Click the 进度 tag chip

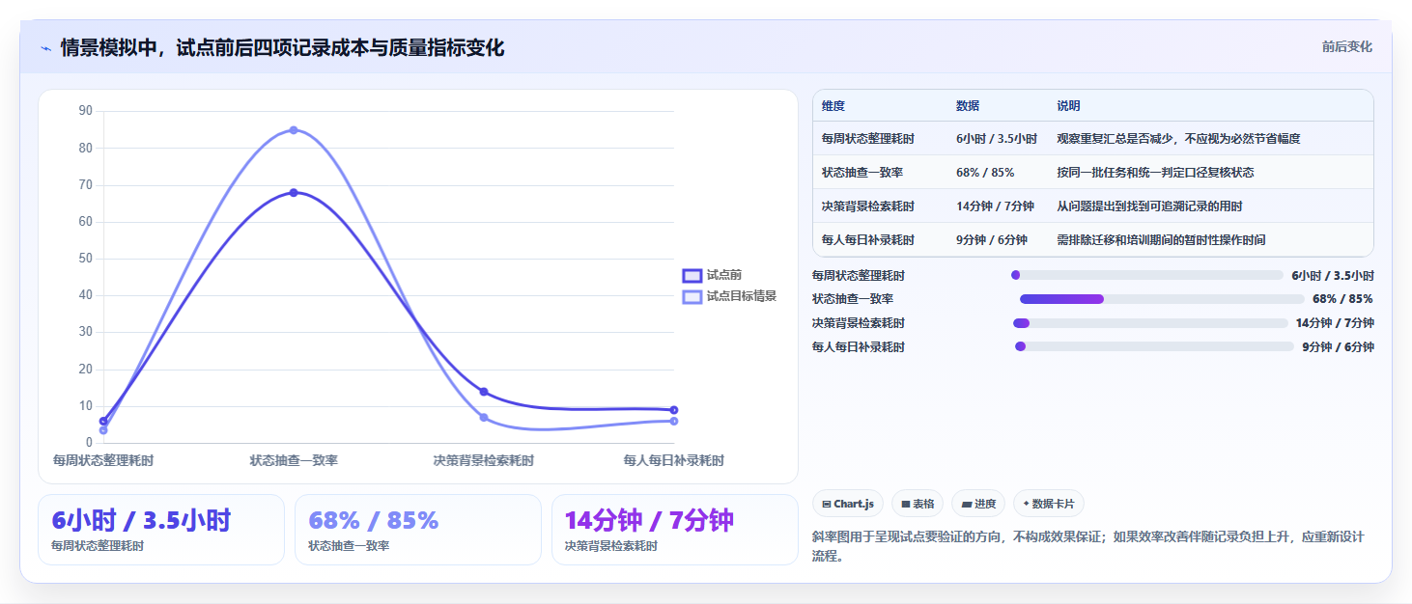pyautogui.click(x=978, y=504)
